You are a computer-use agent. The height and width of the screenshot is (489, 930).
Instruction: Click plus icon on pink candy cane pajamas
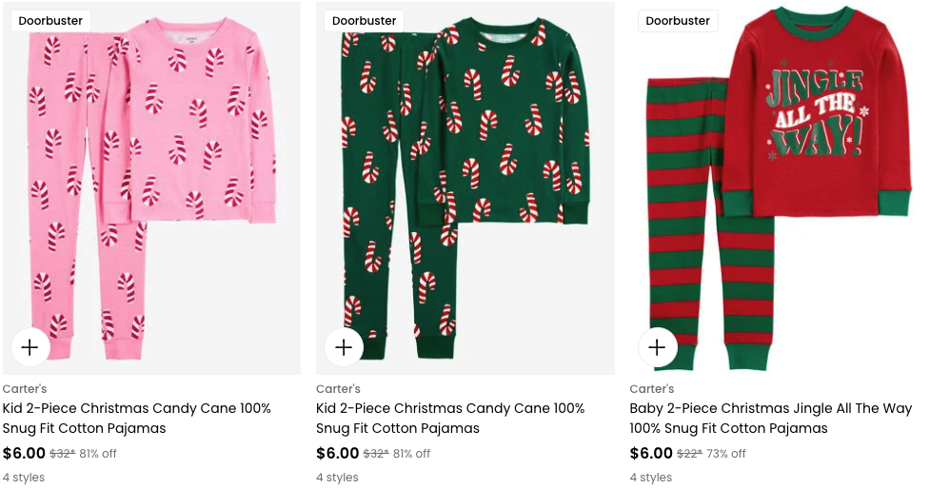coord(30,347)
